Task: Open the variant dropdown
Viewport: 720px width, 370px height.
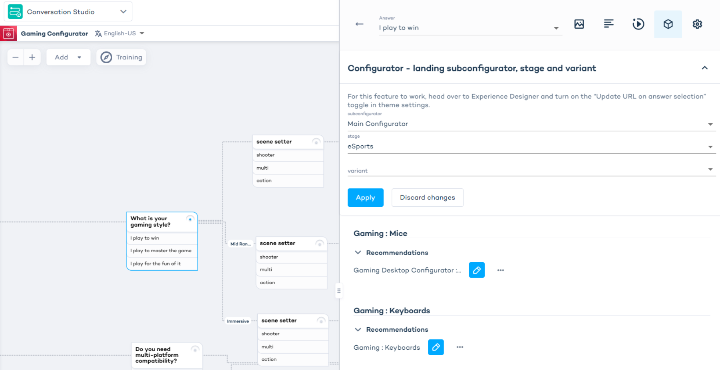Action: point(531,170)
